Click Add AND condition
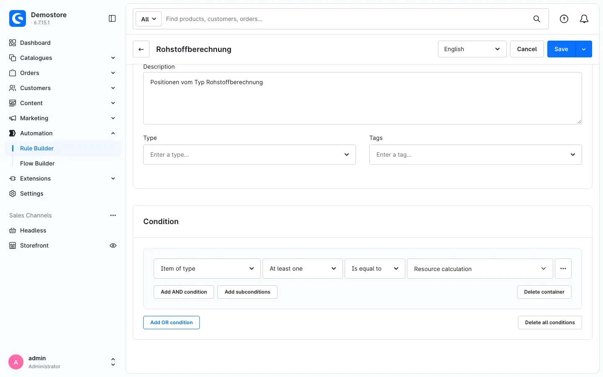 184,292
